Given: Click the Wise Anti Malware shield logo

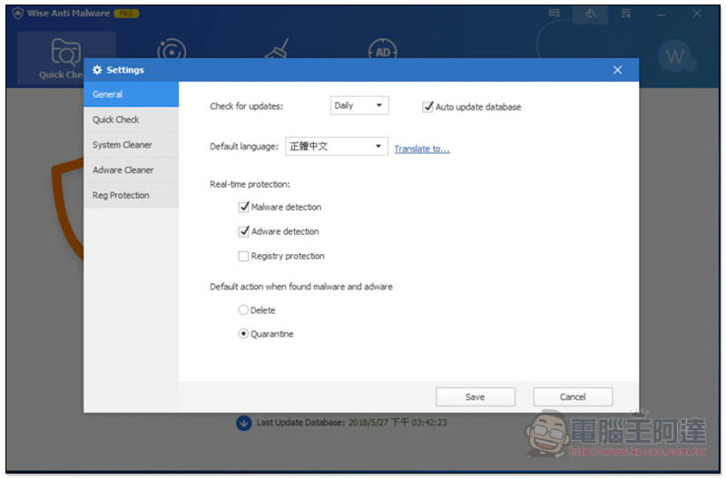Looking at the screenshot, I should [x=17, y=13].
